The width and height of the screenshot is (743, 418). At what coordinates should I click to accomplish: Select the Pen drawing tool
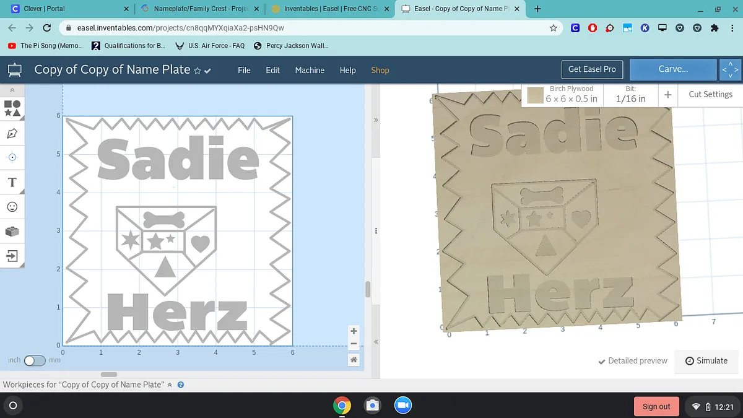[x=12, y=133]
